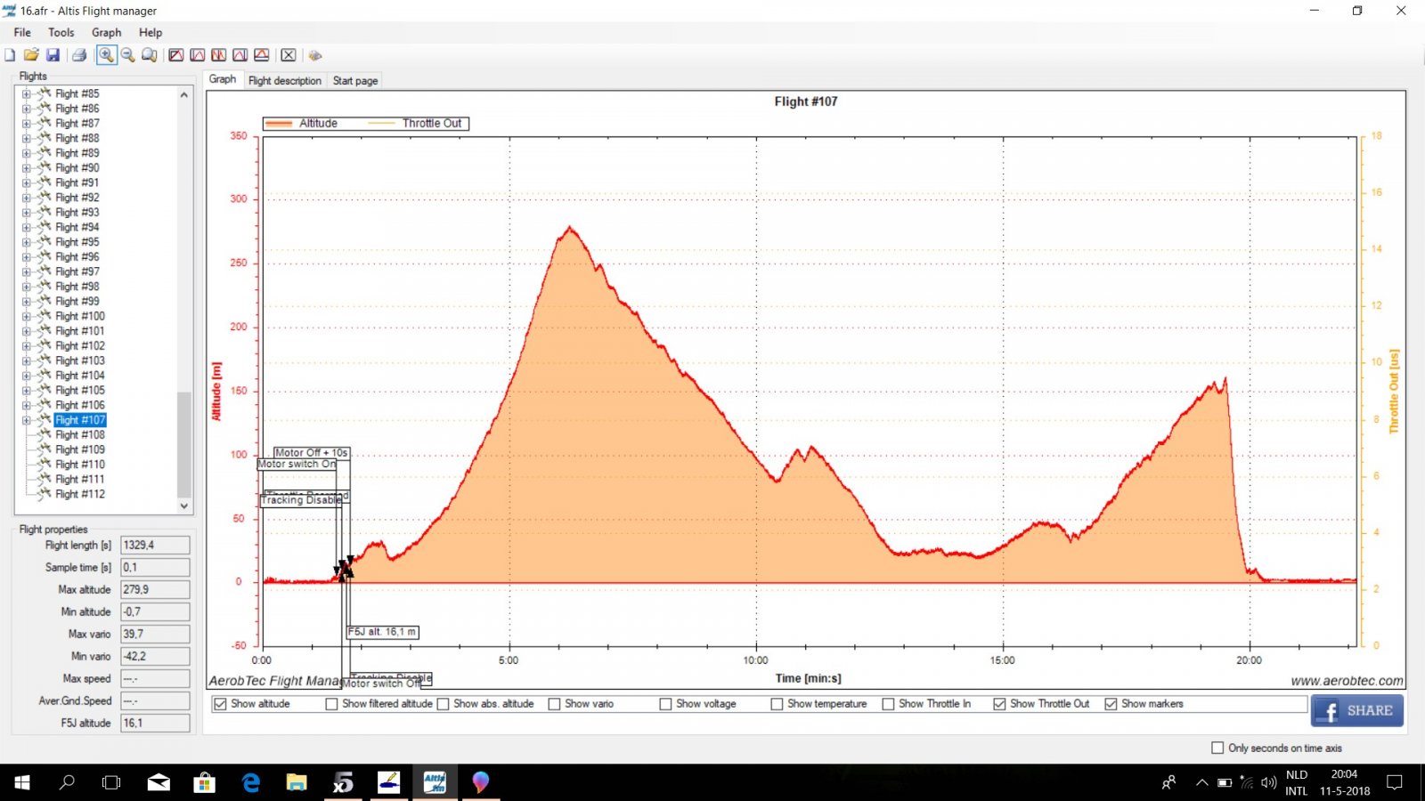Select the Zoom in magnifier tool
Screen dimensions: 1425x801
point(106,55)
